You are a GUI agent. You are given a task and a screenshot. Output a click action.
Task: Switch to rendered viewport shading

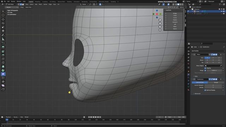pyautogui.click(x=183, y=5)
